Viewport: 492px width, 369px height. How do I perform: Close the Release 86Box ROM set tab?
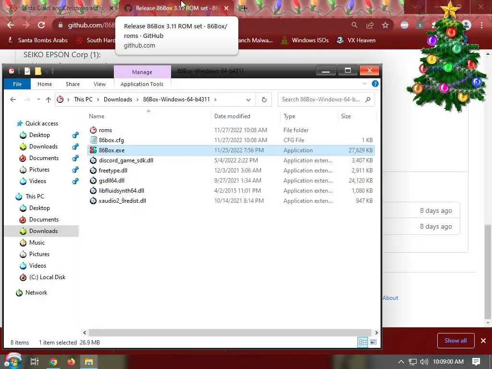point(226,8)
